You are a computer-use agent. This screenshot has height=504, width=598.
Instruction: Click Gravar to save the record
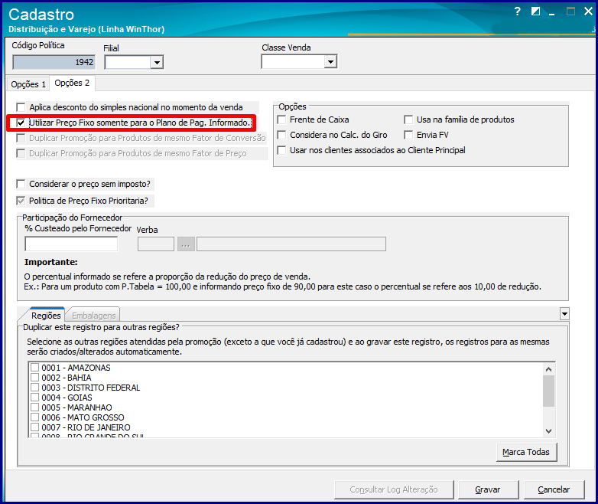(x=488, y=489)
